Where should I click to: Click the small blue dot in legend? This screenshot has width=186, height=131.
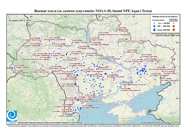tap(154, 23)
